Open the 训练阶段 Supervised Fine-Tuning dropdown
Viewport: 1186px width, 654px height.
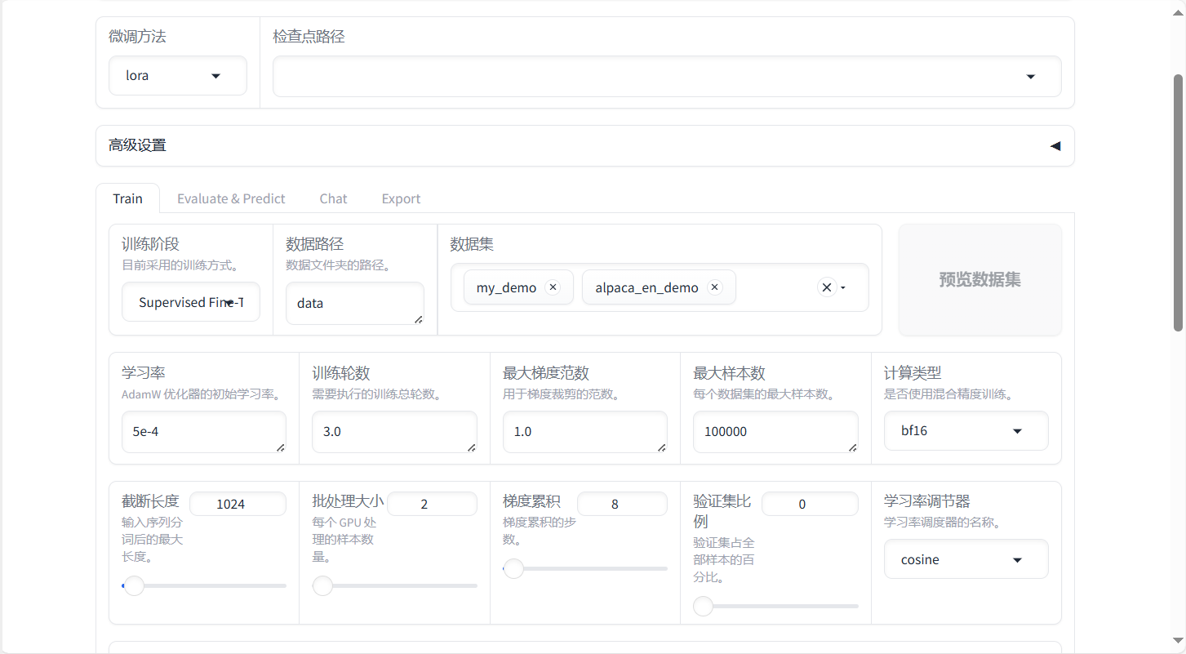tap(190, 303)
